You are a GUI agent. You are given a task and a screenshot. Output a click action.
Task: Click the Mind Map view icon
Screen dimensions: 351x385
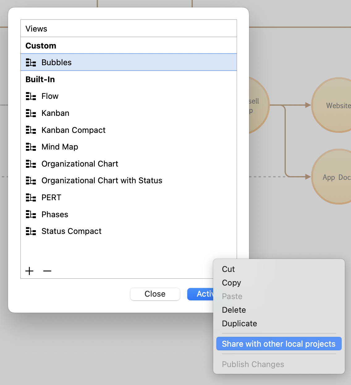tap(31, 147)
